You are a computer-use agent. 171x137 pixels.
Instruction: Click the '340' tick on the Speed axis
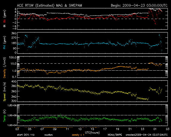point(14,97)
